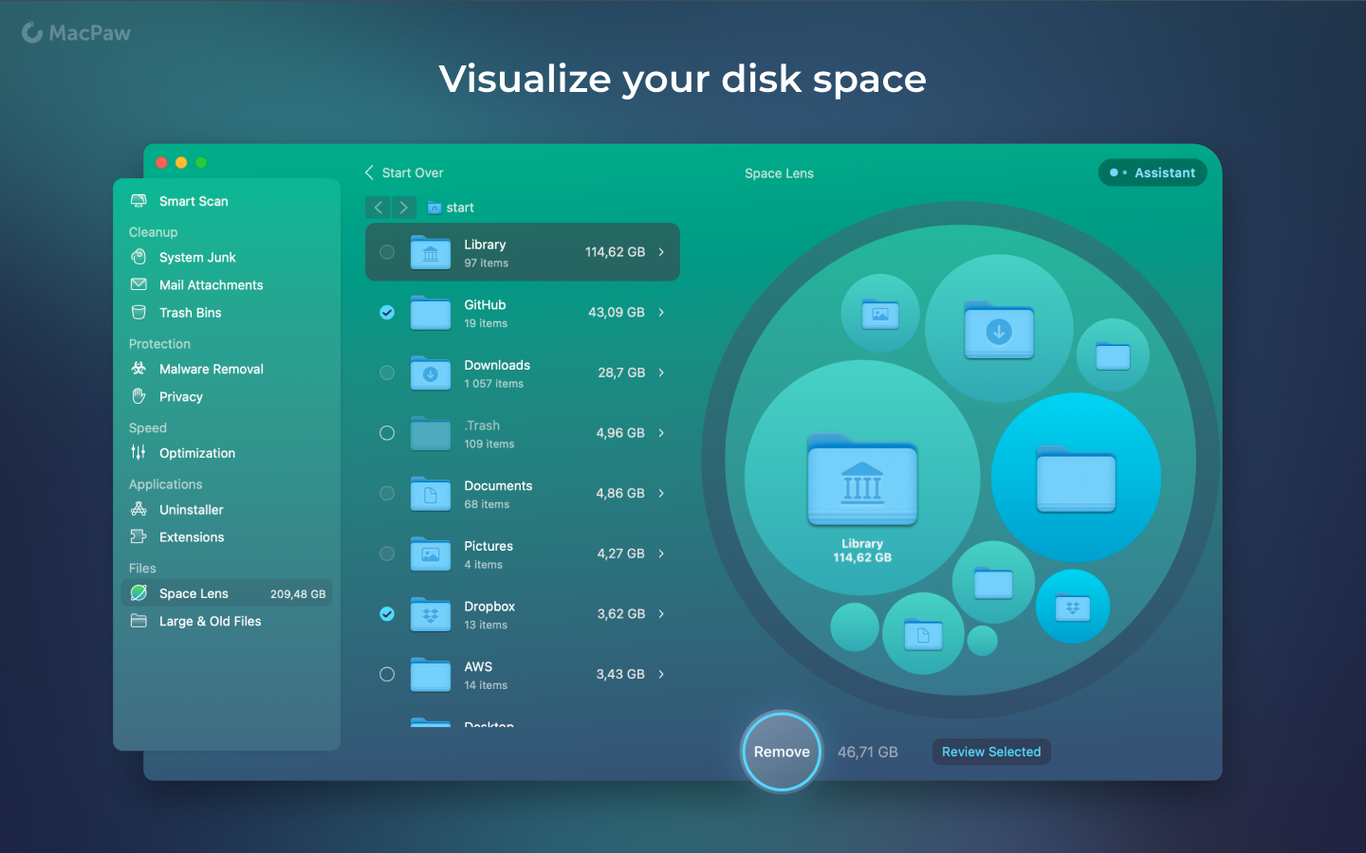Expand the Dropbox row chevron
This screenshot has width=1366, height=853.
click(x=661, y=614)
